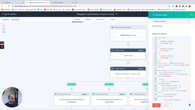This screenshot has width=195, height=110.
Task: Add an action under branch 48110999
Action: click(x=109, y=89)
